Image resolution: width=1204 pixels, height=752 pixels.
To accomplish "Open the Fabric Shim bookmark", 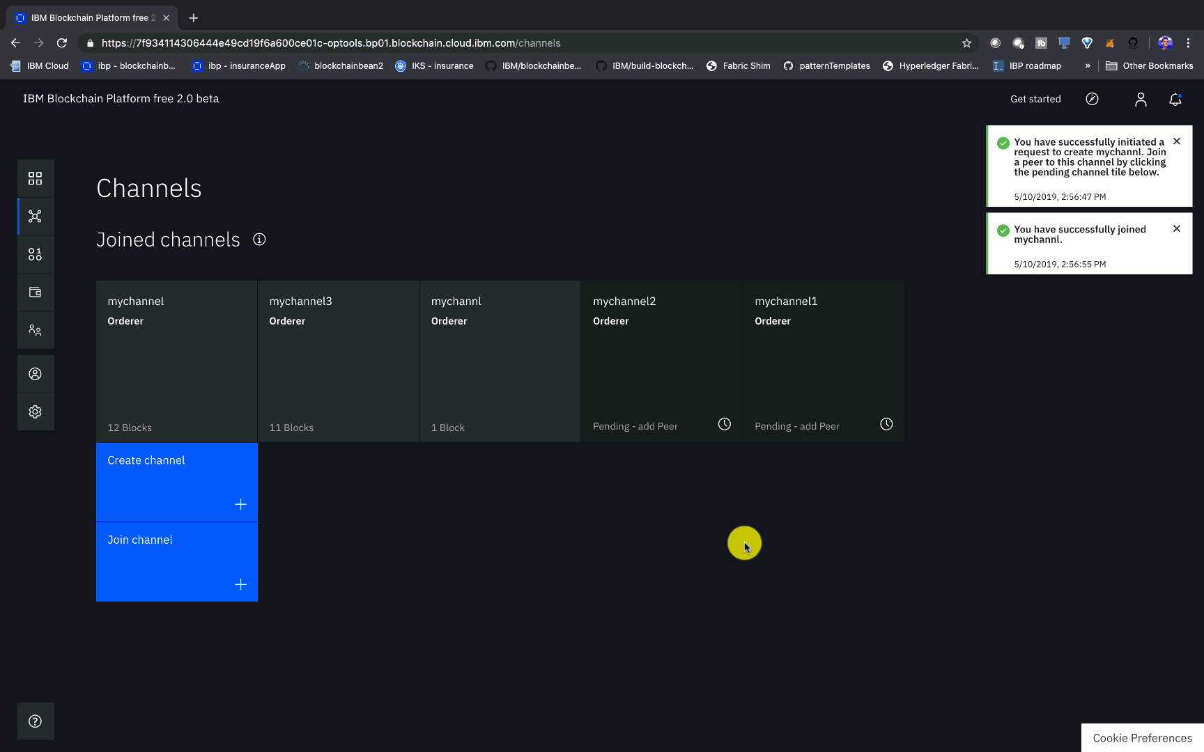I will pos(739,66).
